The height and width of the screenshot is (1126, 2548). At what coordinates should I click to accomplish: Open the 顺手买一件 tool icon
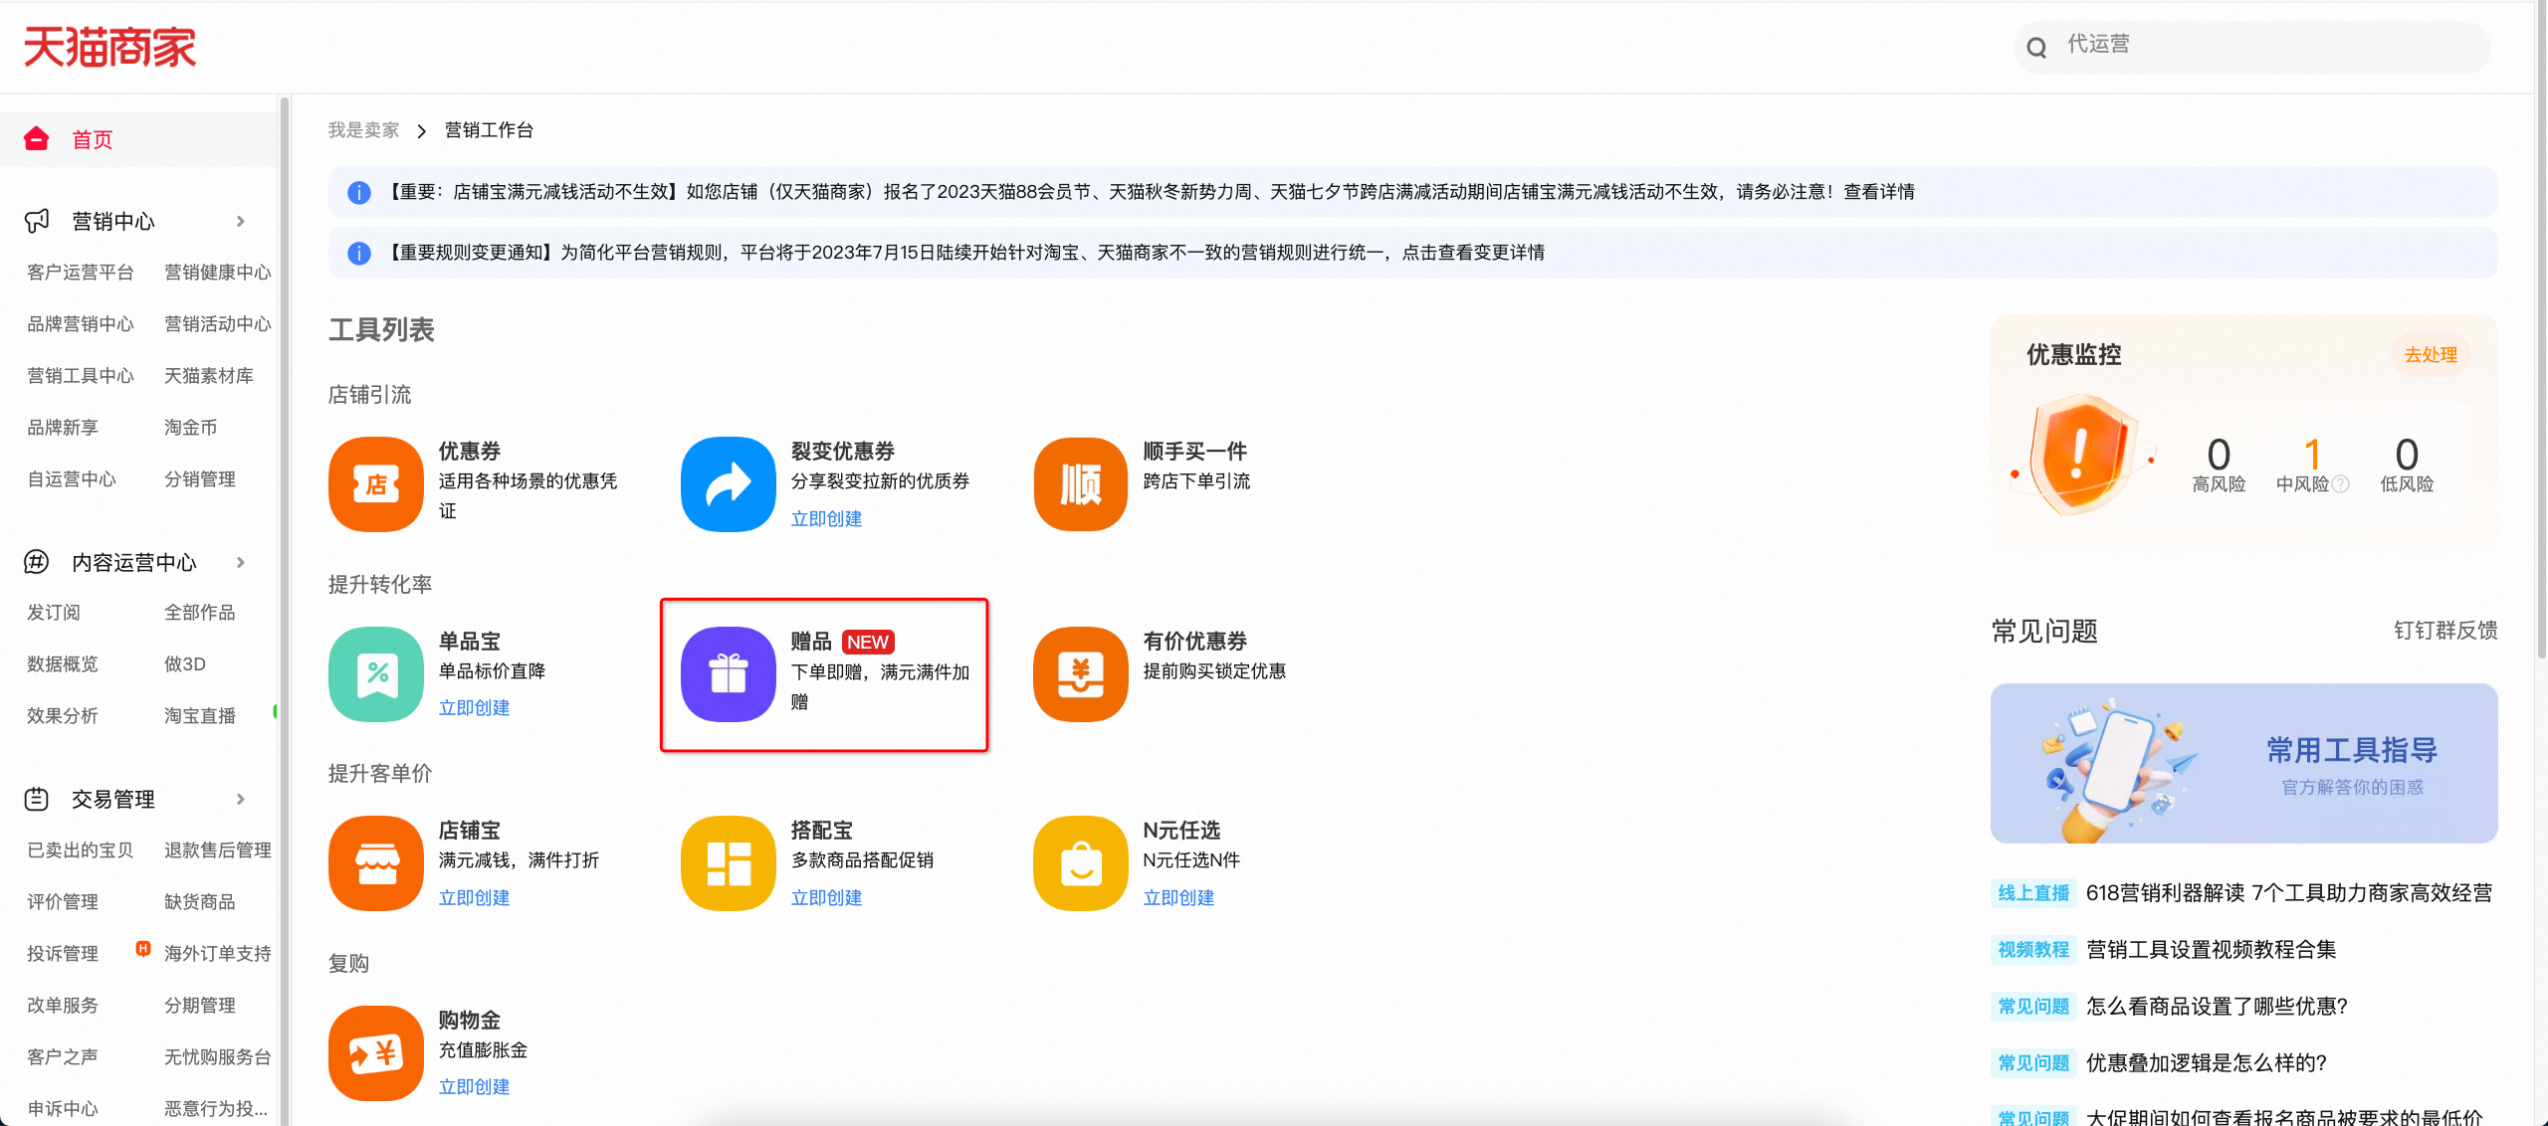point(1081,484)
